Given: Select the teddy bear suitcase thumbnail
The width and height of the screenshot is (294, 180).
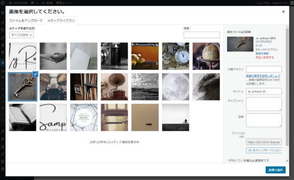Looking at the screenshot, I should (145, 56).
